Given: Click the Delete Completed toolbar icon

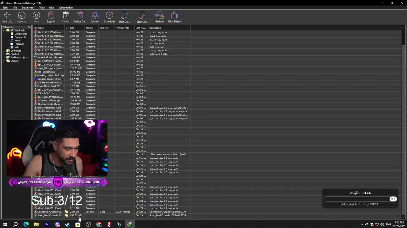Looking at the screenshot, I should pyautogui.click(x=80, y=15).
